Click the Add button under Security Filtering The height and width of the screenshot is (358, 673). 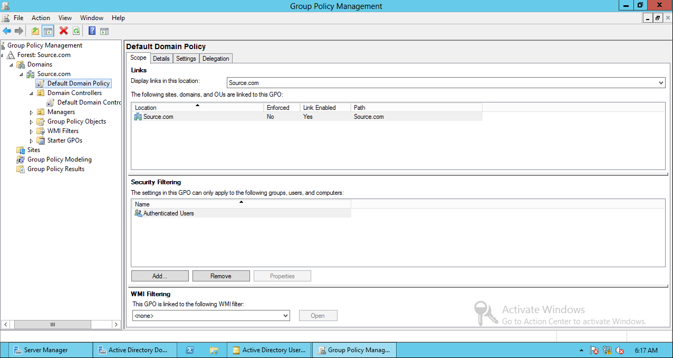click(159, 276)
